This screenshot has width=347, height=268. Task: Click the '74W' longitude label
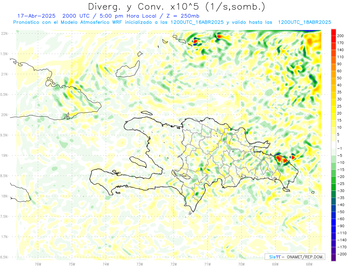(x=106, y=264)
